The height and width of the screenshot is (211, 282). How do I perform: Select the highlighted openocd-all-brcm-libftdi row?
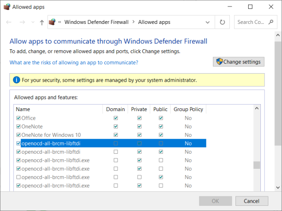click(113, 143)
